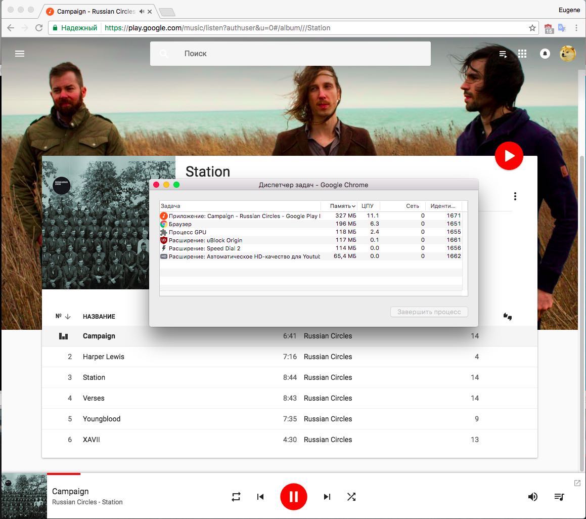Toggle repeat mode

pos(236,497)
